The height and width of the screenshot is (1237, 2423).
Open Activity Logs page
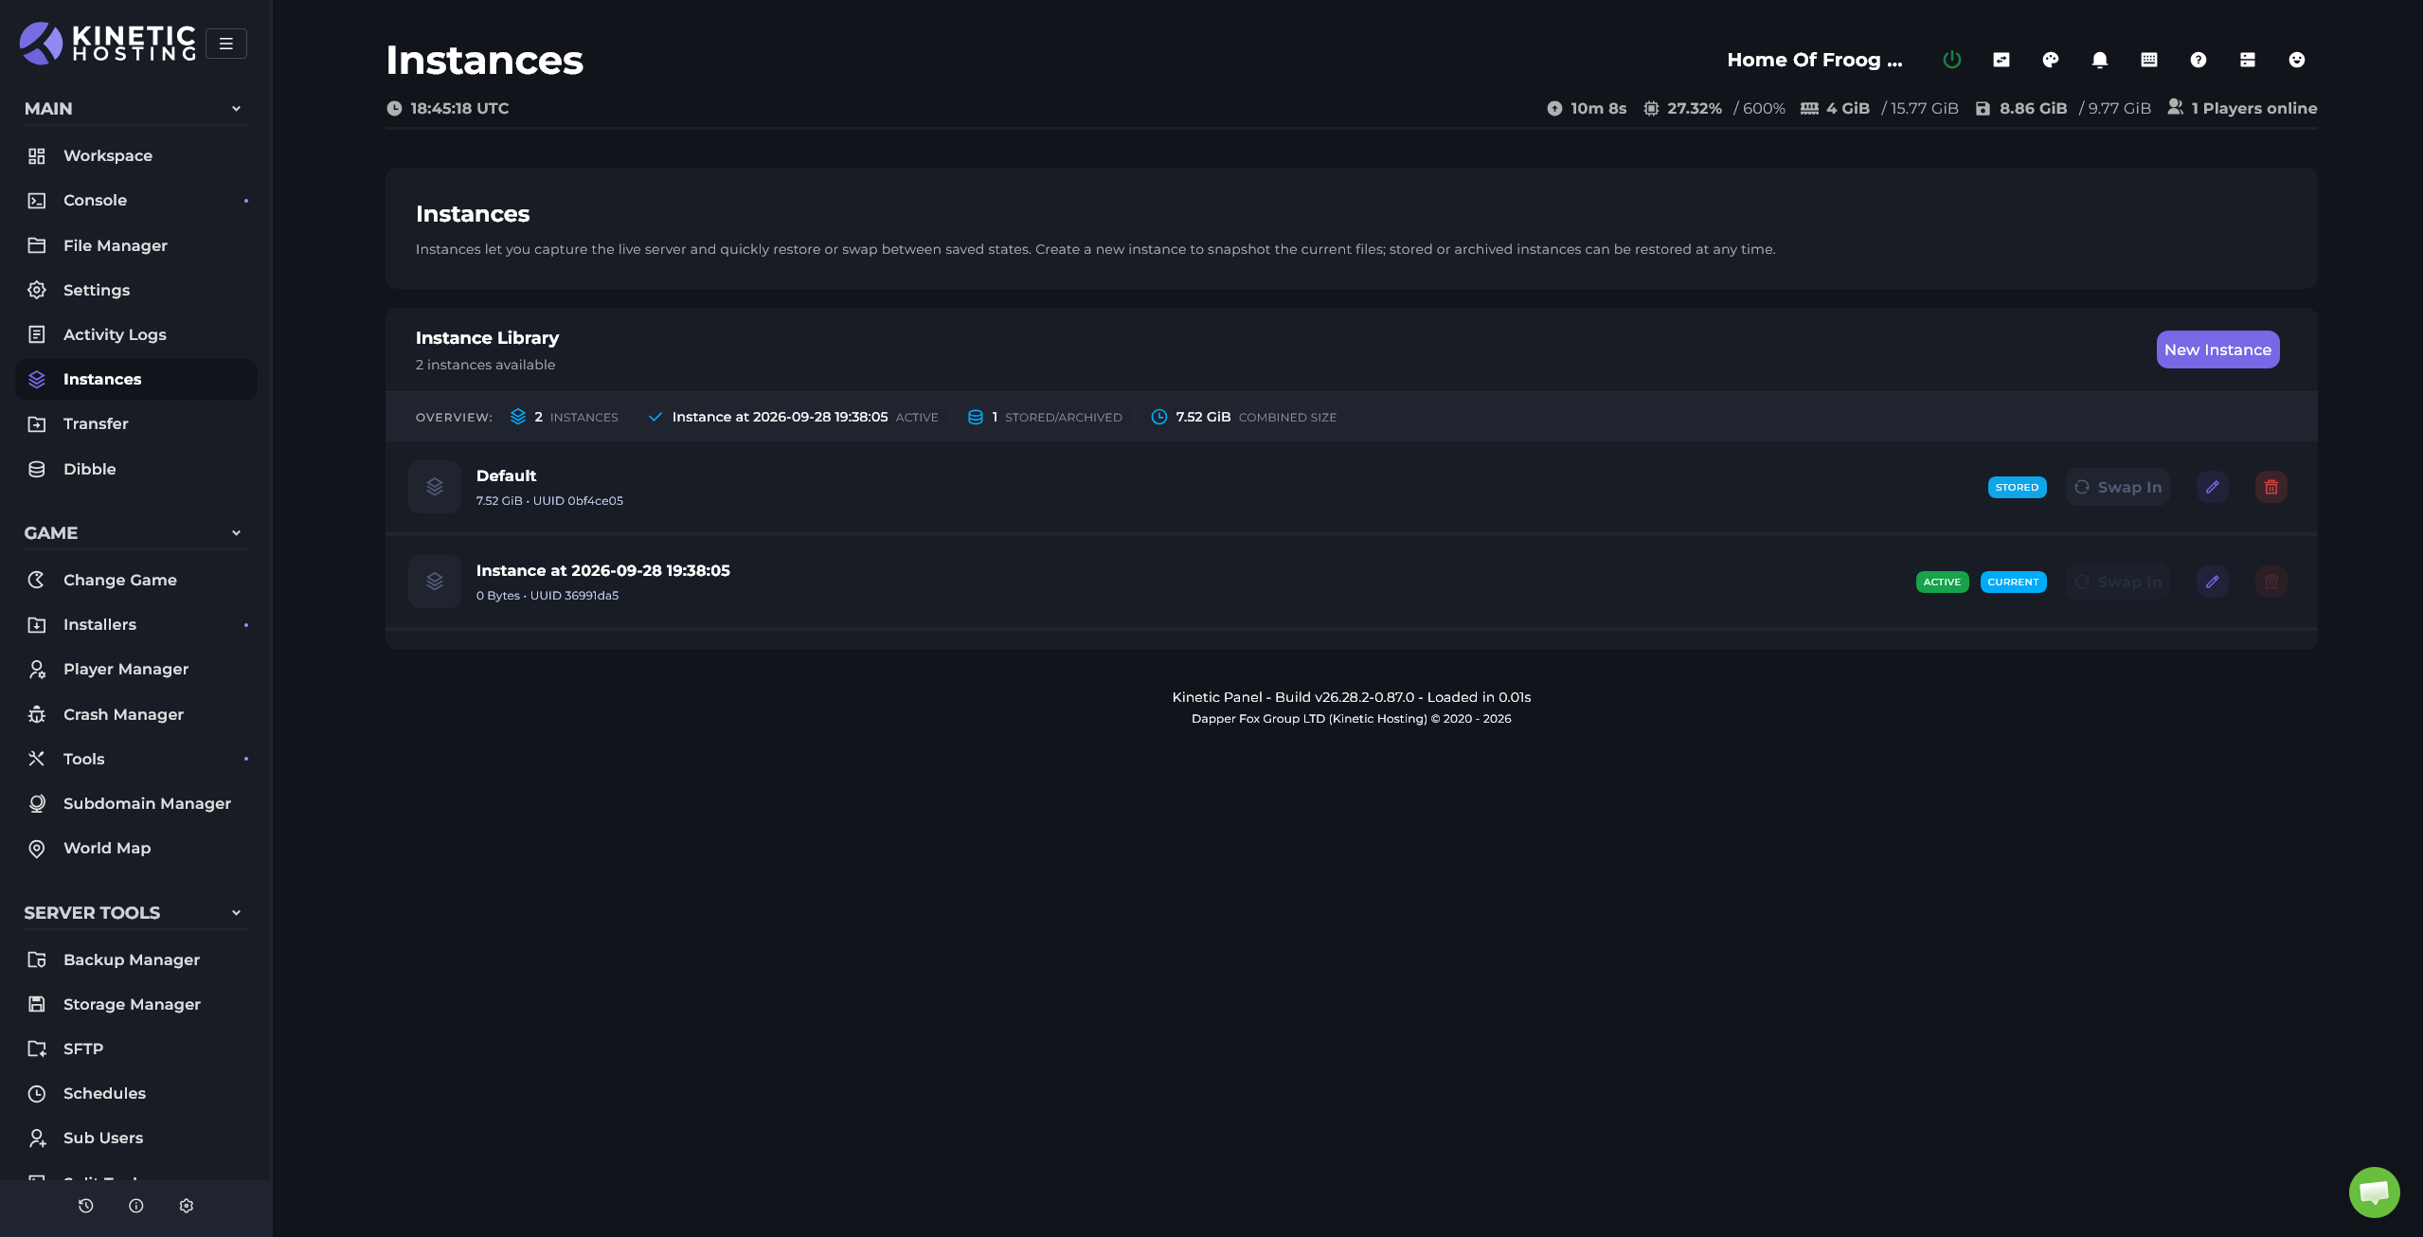(x=136, y=334)
